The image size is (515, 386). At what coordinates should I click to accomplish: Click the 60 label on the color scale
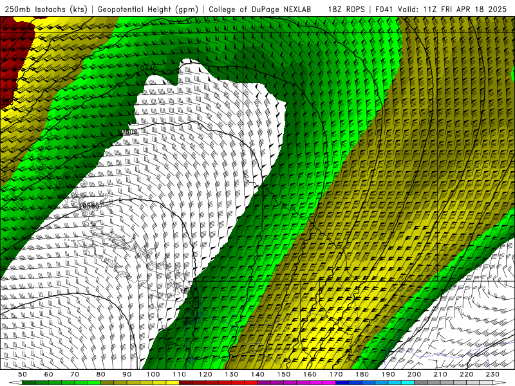tap(49, 374)
